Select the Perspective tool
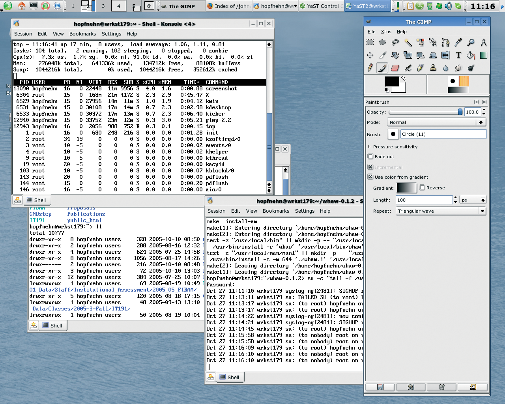 coord(433,55)
